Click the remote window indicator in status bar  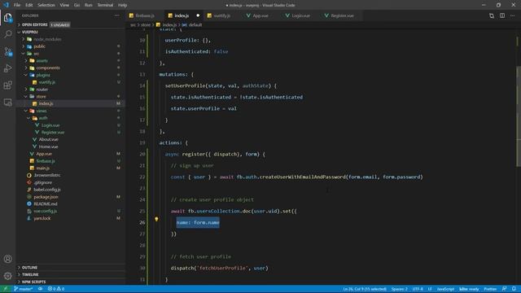pyautogui.click(x=5, y=289)
